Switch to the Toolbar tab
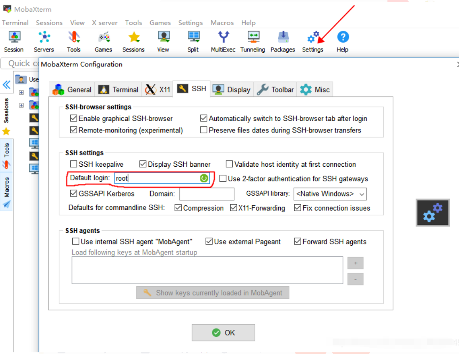 click(275, 89)
